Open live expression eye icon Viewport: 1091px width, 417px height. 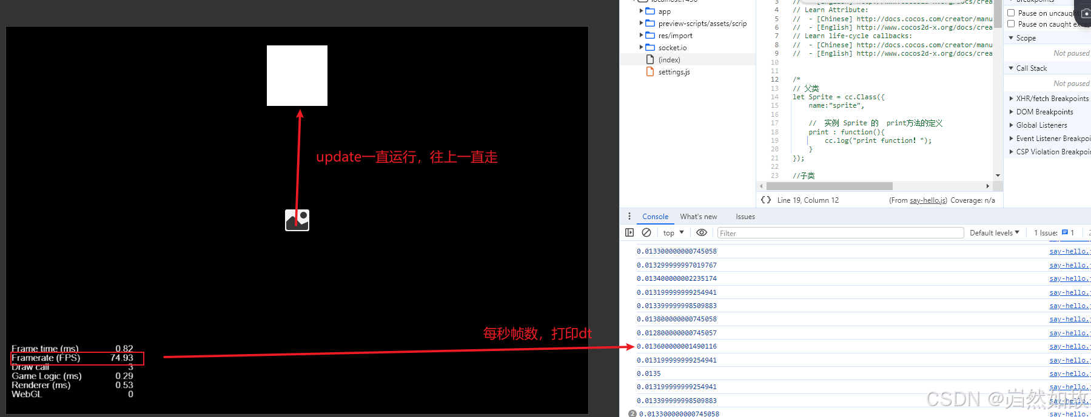click(702, 232)
